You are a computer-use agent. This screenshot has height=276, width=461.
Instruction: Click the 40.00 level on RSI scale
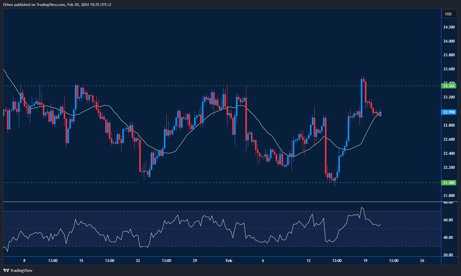click(x=448, y=238)
